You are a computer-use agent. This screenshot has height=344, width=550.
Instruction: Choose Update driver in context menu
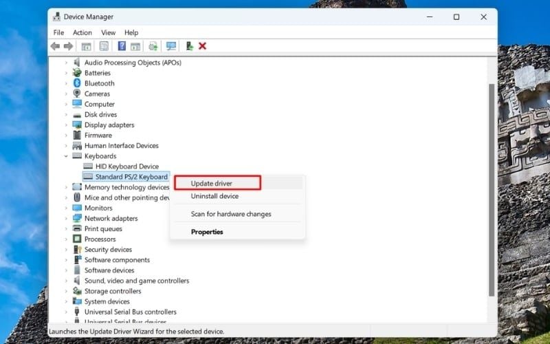tap(238, 183)
